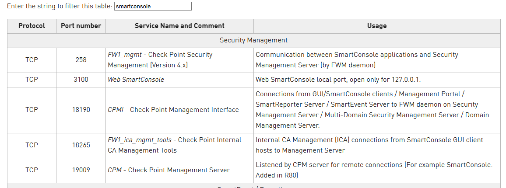The height and width of the screenshot is (188, 506).
Task: Click the 'Enter the string to filter' label
Action: pyautogui.click(x=60, y=6)
